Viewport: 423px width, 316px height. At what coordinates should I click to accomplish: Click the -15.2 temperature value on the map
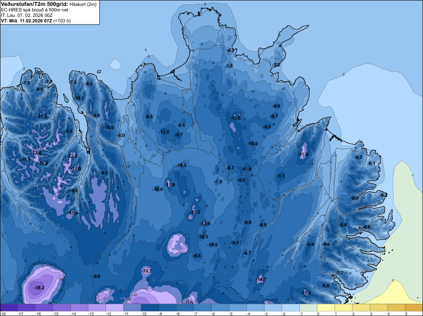39,288
